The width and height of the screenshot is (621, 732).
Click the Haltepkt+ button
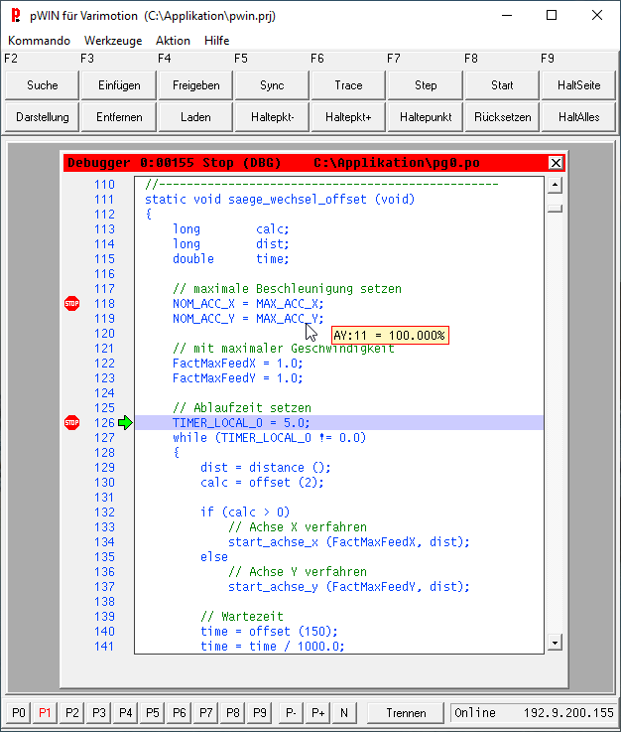[x=349, y=117]
